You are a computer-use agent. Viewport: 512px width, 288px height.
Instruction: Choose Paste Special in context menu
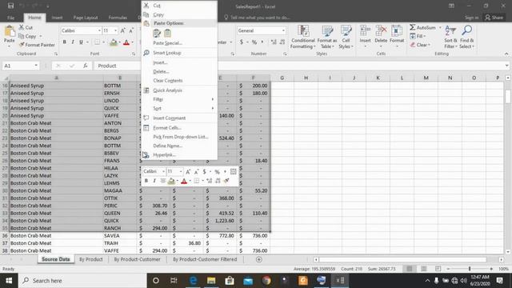[x=179, y=43]
